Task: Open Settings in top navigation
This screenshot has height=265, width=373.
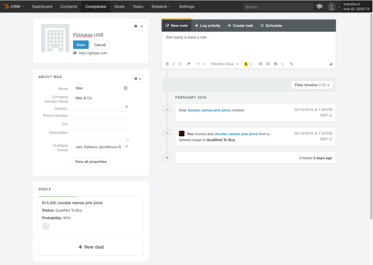Action: point(187,6)
